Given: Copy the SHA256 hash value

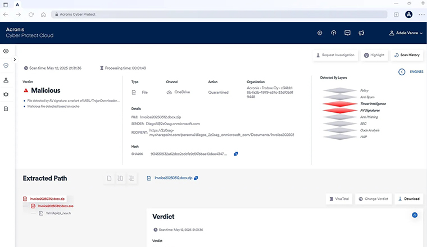Looking at the screenshot, I should point(236,154).
